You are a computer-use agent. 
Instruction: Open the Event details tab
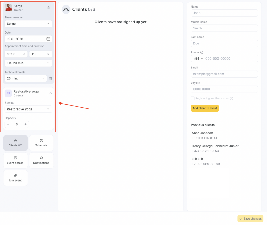pyautogui.click(x=15, y=160)
